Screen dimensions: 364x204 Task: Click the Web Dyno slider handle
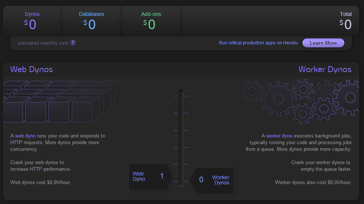pyautogui.click(x=150, y=177)
